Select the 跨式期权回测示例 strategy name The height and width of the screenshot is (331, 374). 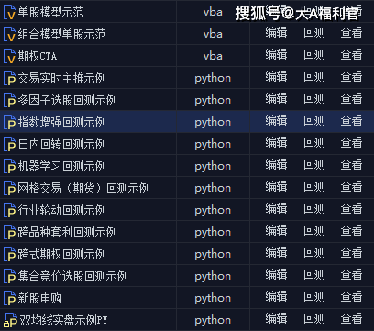pyautogui.click(x=61, y=254)
